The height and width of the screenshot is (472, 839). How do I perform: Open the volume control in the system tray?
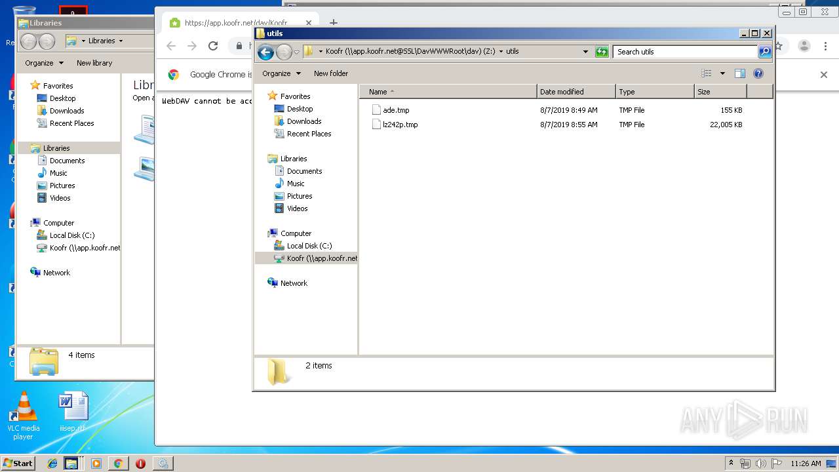click(x=761, y=463)
